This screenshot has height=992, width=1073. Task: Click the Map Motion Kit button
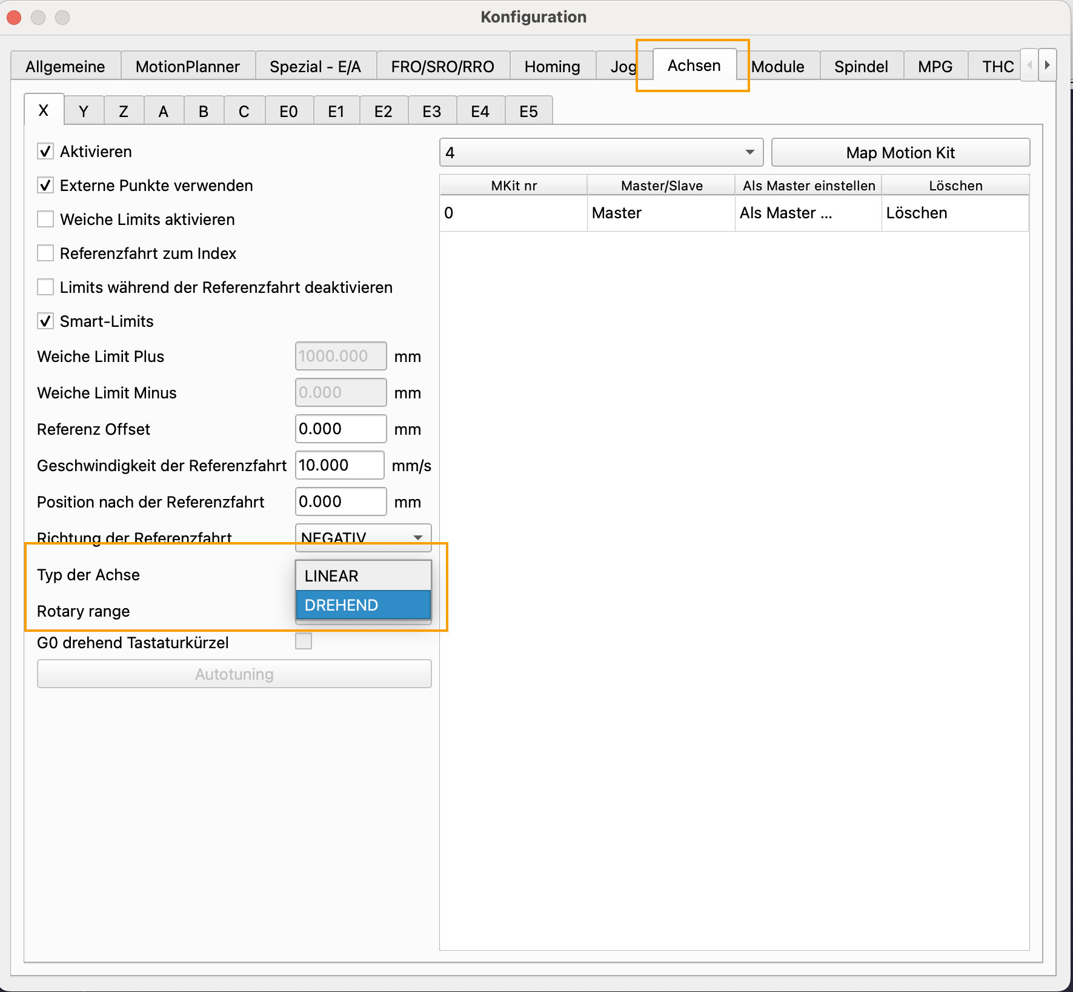pyautogui.click(x=900, y=153)
